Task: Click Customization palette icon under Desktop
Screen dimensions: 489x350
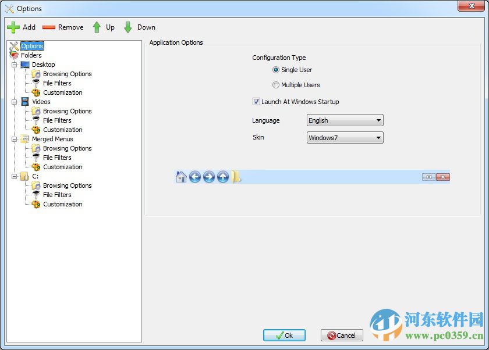Action: (36, 92)
